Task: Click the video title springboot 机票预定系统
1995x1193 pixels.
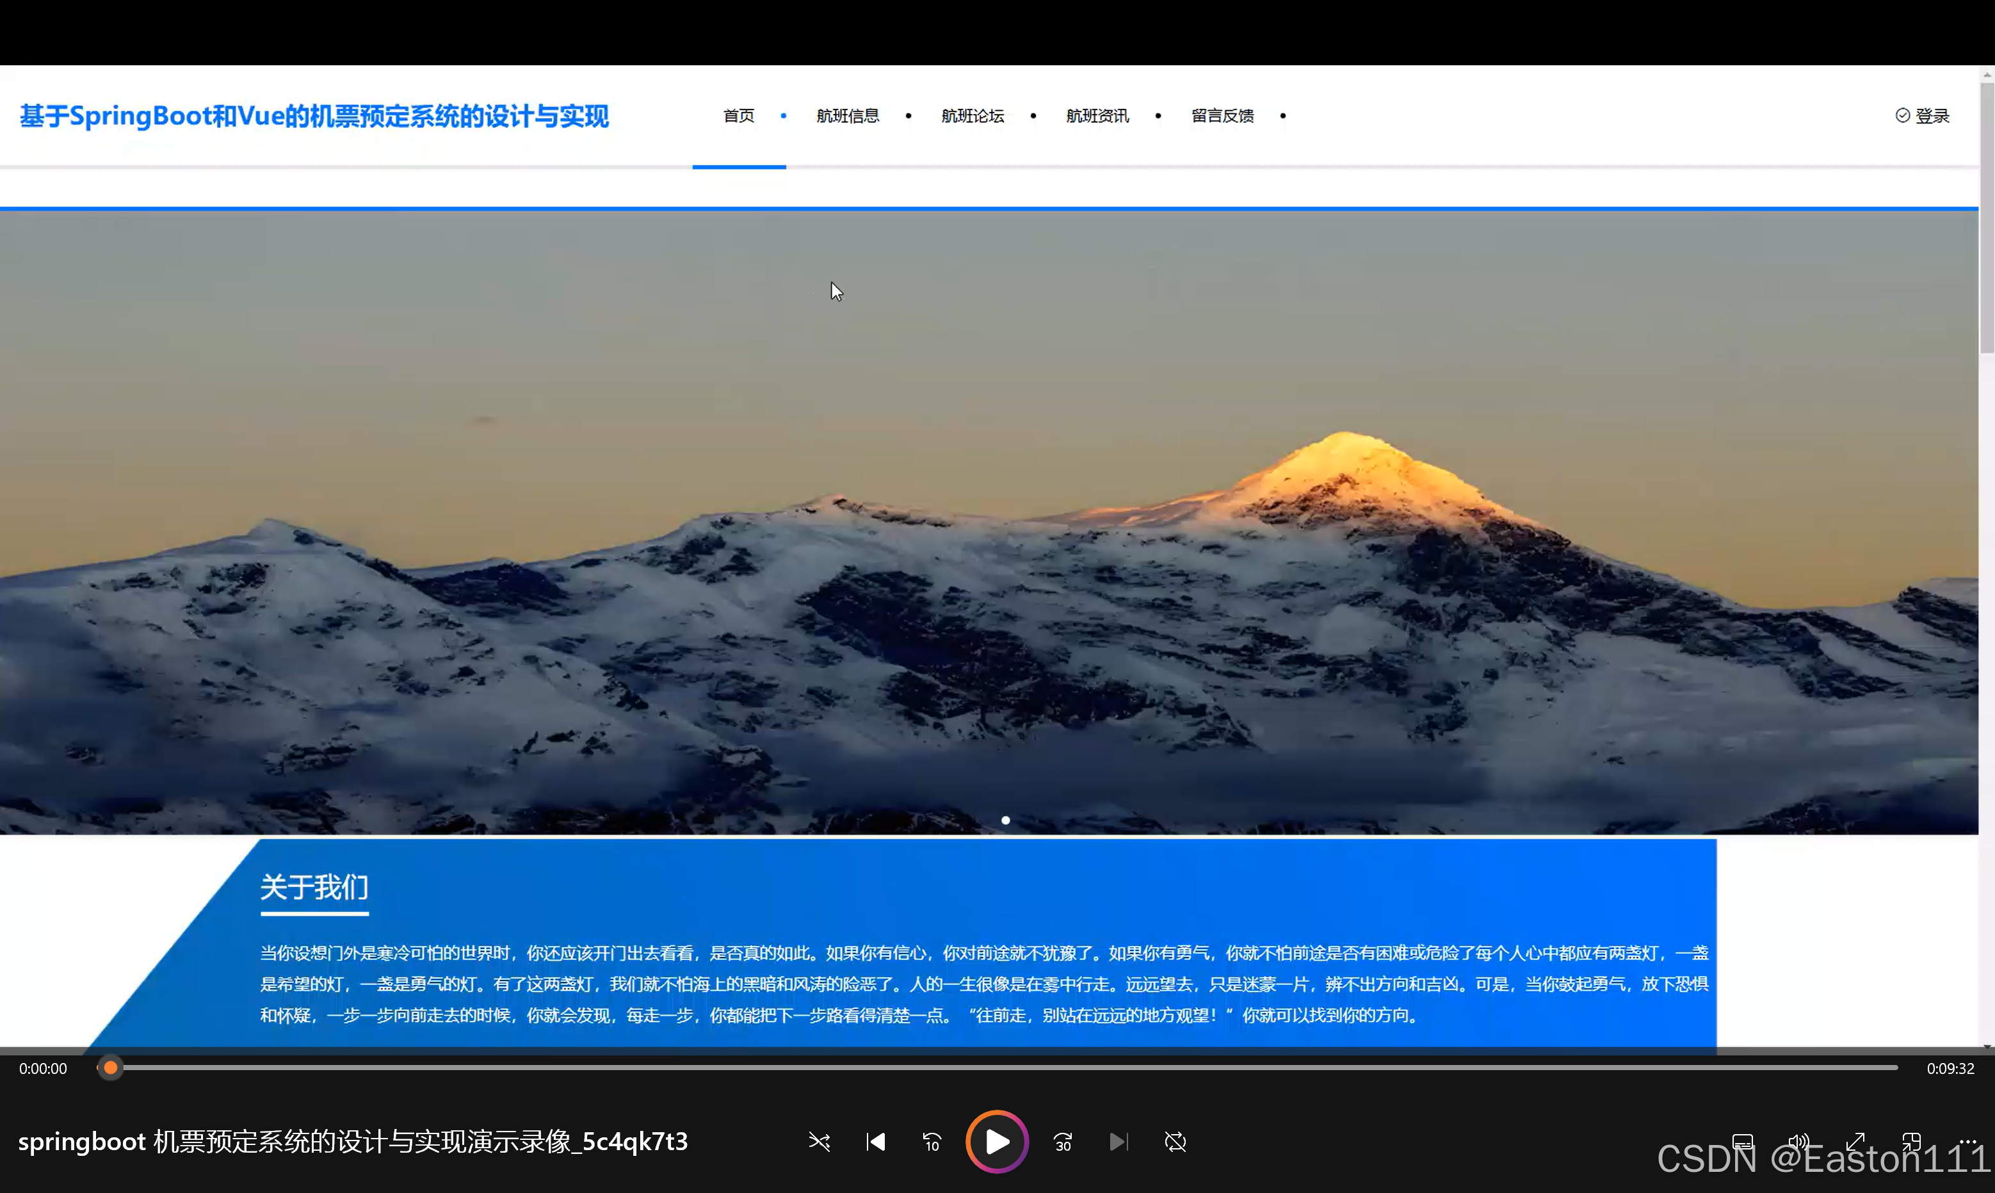Action: click(353, 1141)
